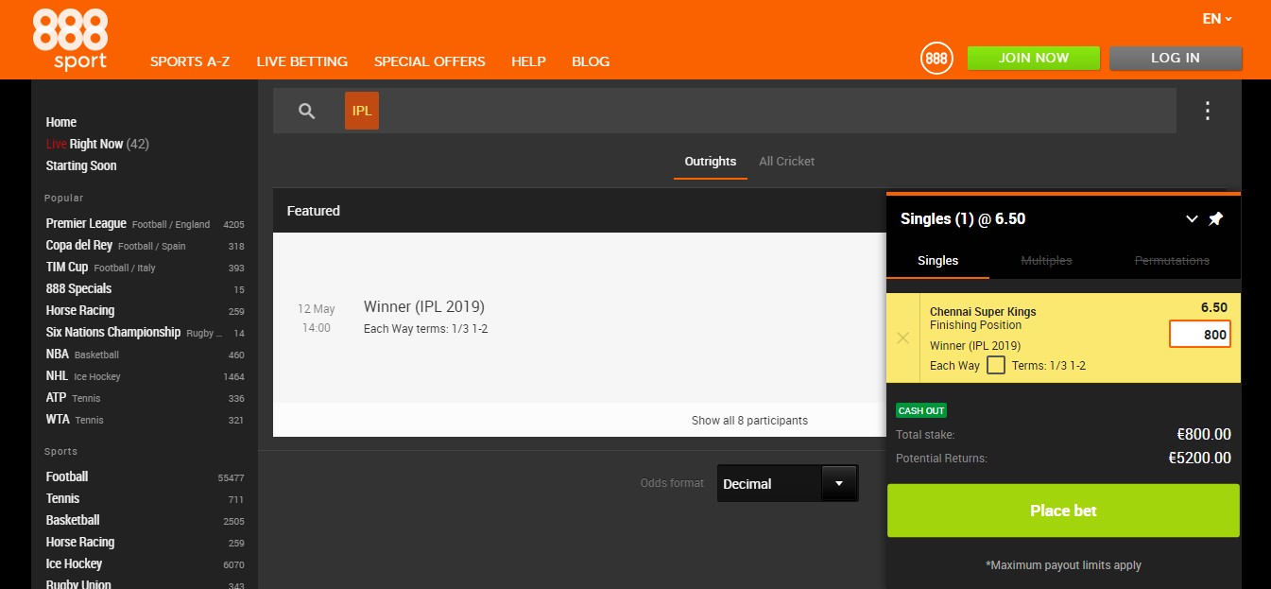Open the EN language dropdown

pos(1217,19)
